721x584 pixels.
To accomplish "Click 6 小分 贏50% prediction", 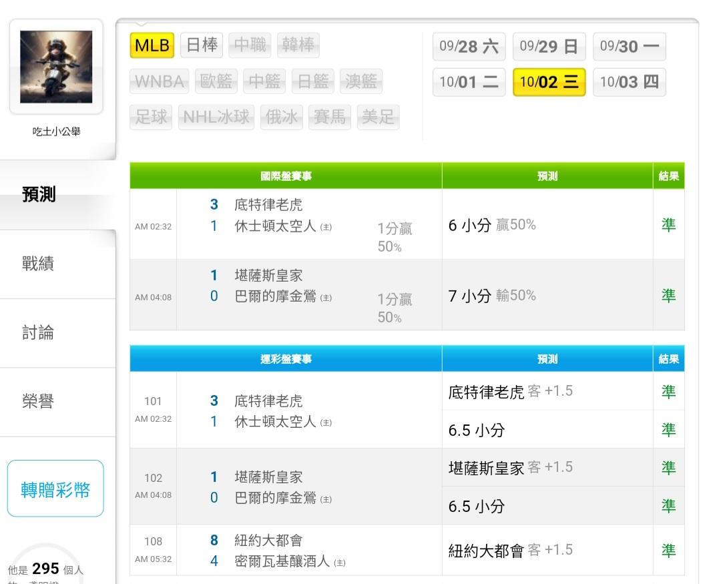I will (492, 225).
